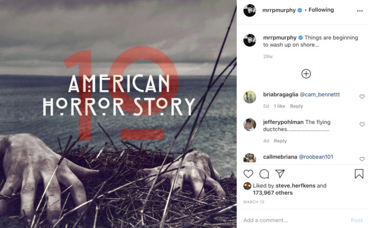Like the post with the heart icon

coord(249,174)
